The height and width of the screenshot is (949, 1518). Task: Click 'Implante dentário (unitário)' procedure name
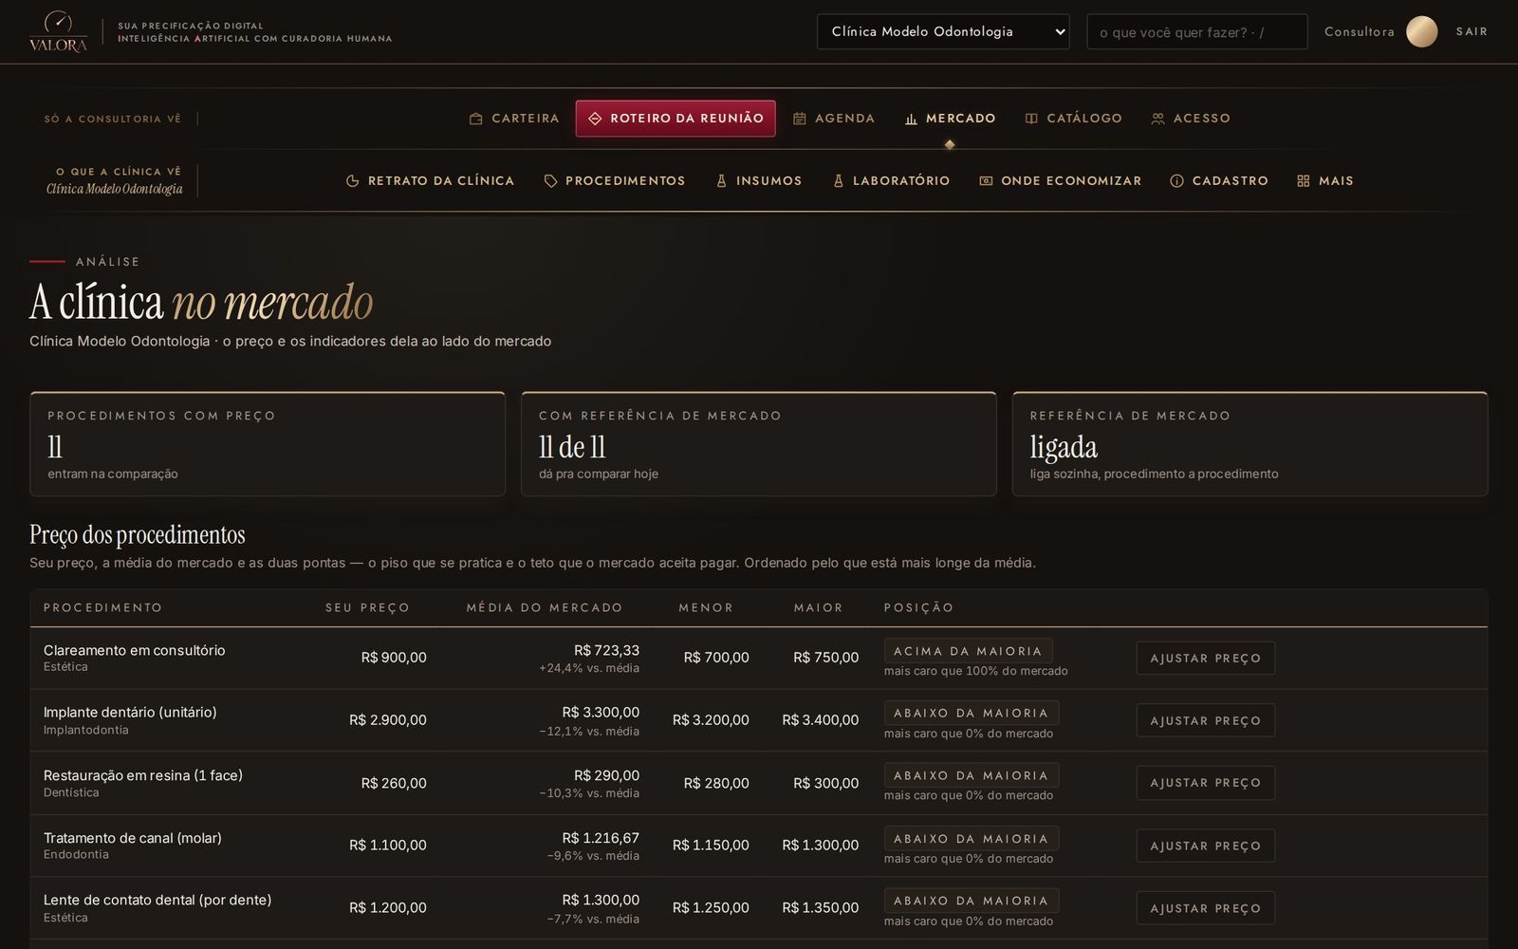pos(130,712)
